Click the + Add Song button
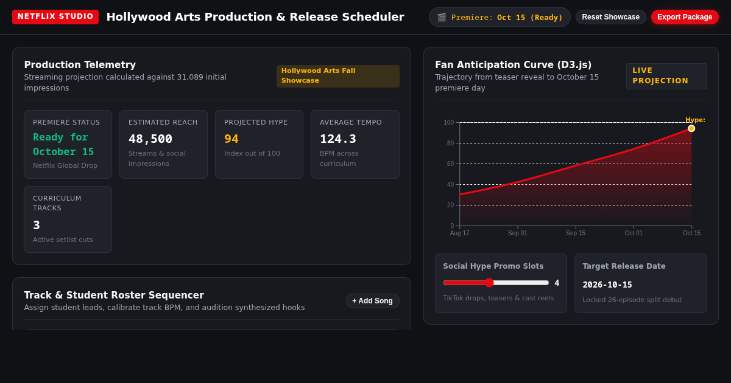731x383 pixels. 373,301
